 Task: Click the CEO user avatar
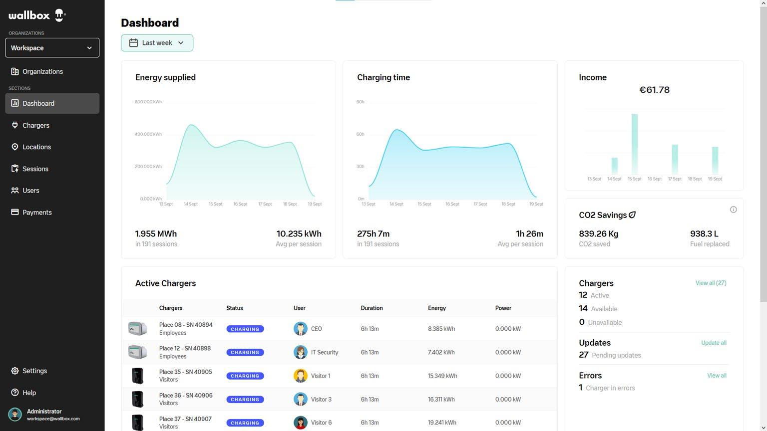pos(300,329)
